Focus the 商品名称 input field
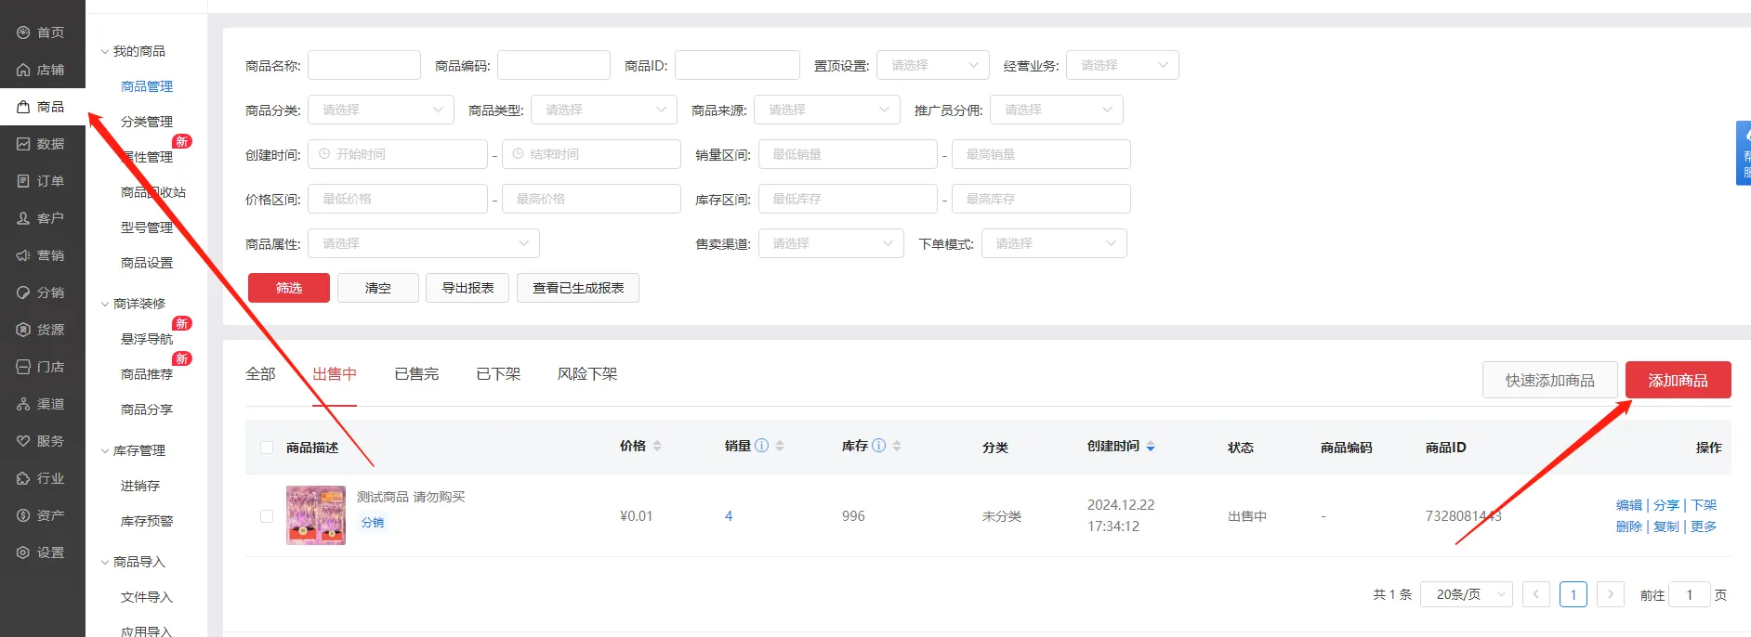 coord(364,65)
